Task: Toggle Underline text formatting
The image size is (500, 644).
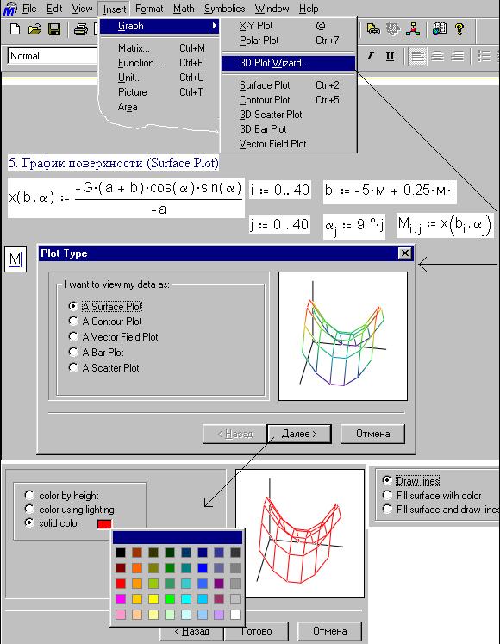Action: pos(390,56)
